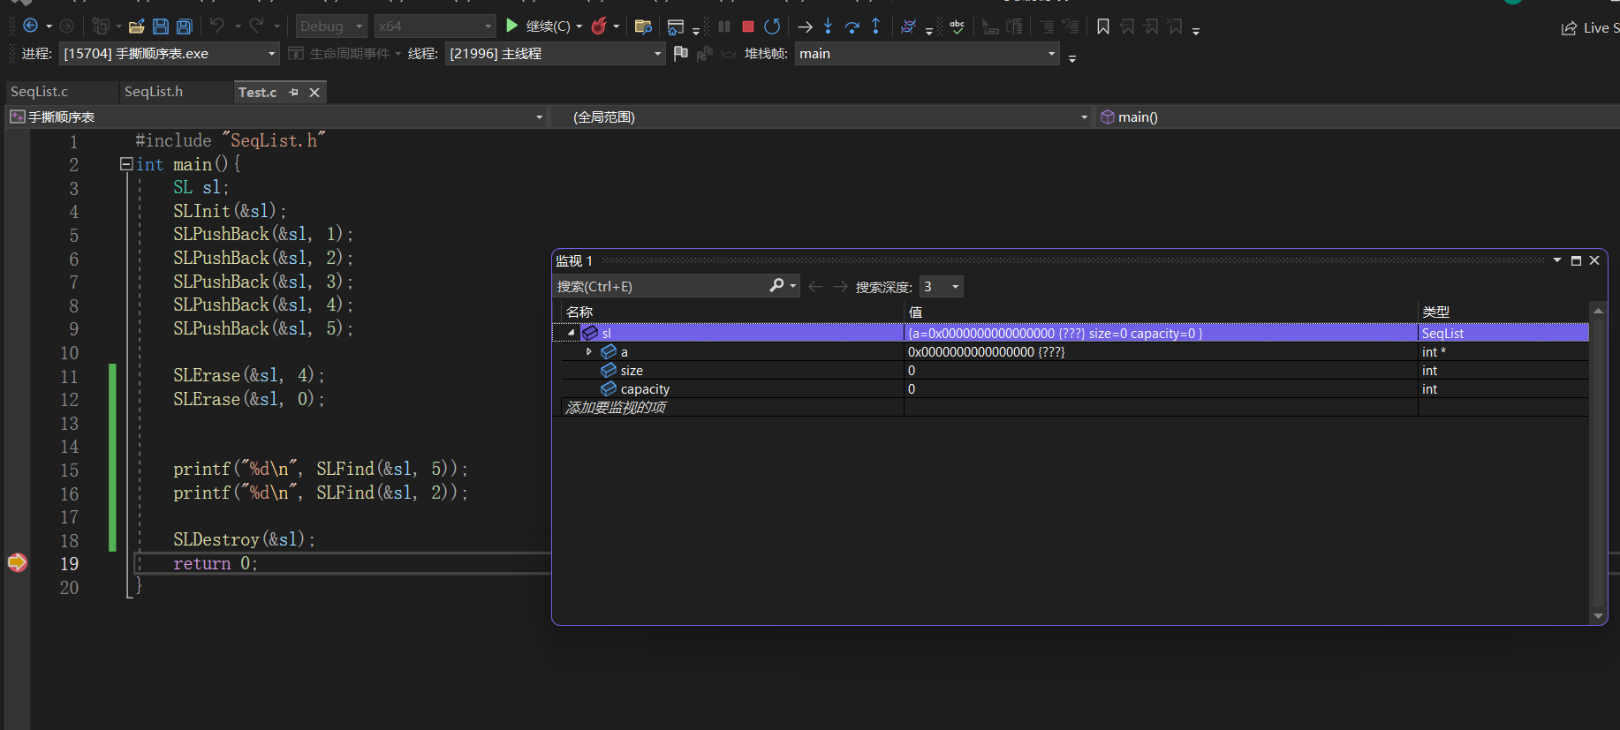Viewport: 1620px width, 730px height.
Task: Click the Watch 1 window options arrow
Action: coord(1557,260)
